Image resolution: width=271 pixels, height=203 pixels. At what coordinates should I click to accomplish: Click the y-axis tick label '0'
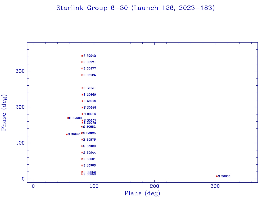click(23, 179)
